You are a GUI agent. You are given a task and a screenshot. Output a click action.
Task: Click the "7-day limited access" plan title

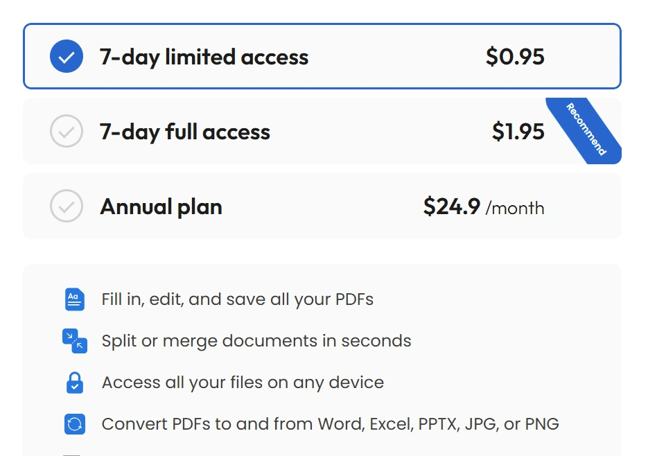coord(204,57)
